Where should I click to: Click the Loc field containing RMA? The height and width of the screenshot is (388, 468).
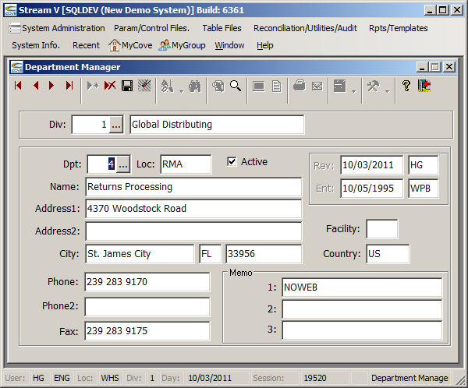click(186, 164)
